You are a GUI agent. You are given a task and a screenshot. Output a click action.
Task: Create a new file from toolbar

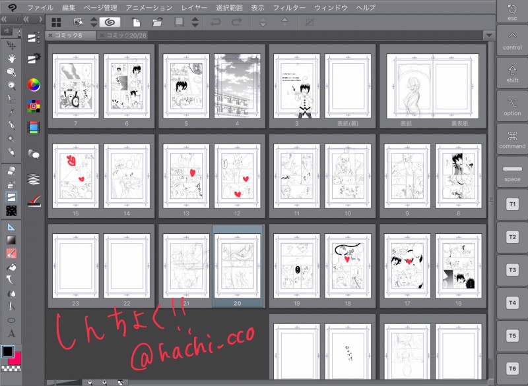pyautogui.click(x=136, y=22)
